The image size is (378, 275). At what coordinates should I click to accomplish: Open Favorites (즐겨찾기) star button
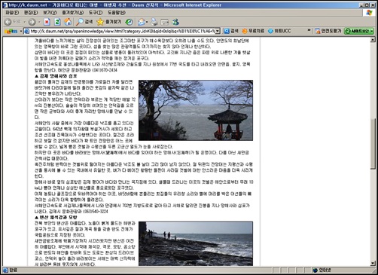tap(108, 22)
